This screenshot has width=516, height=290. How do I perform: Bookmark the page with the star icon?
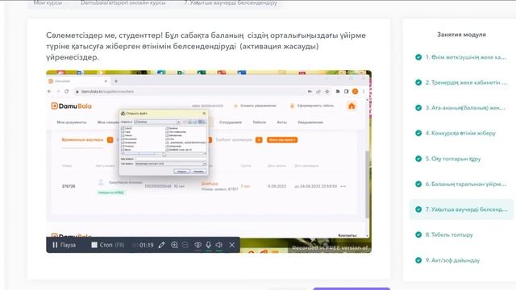click(327, 91)
